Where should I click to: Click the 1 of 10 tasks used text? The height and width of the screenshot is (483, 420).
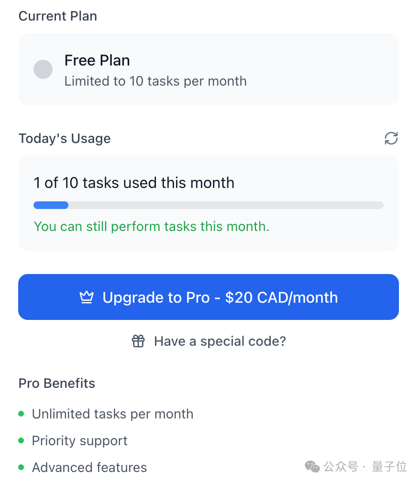[x=134, y=183]
